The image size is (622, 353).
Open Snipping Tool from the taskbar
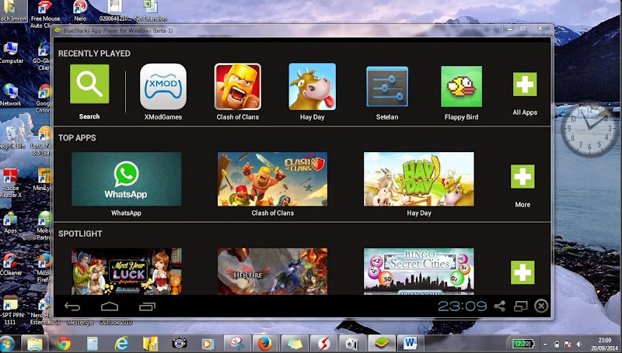(x=237, y=344)
